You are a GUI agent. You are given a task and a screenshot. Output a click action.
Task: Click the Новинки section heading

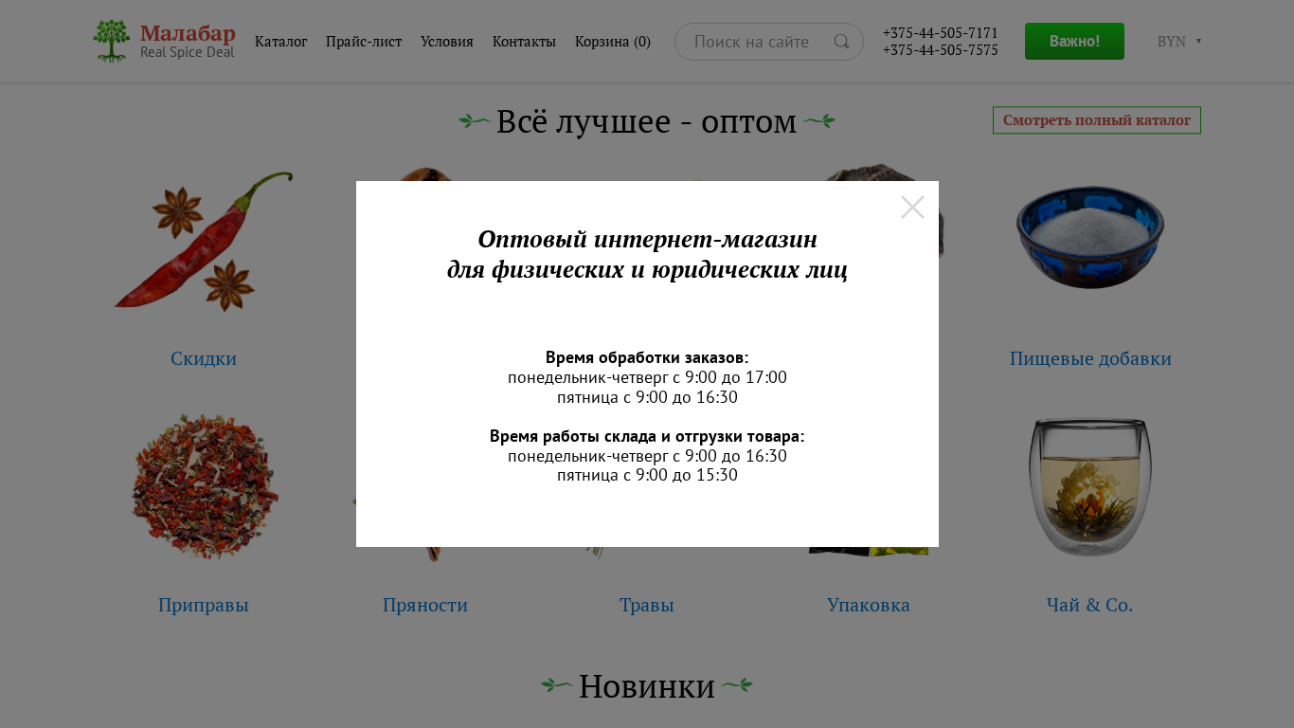[647, 685]
